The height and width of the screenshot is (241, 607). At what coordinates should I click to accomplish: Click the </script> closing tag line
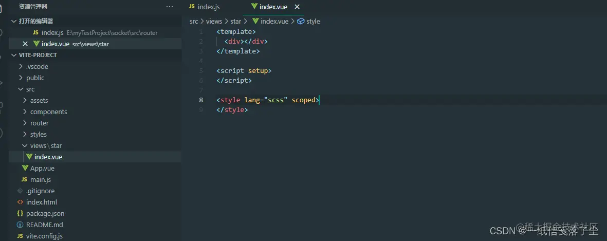click(234, 81)
